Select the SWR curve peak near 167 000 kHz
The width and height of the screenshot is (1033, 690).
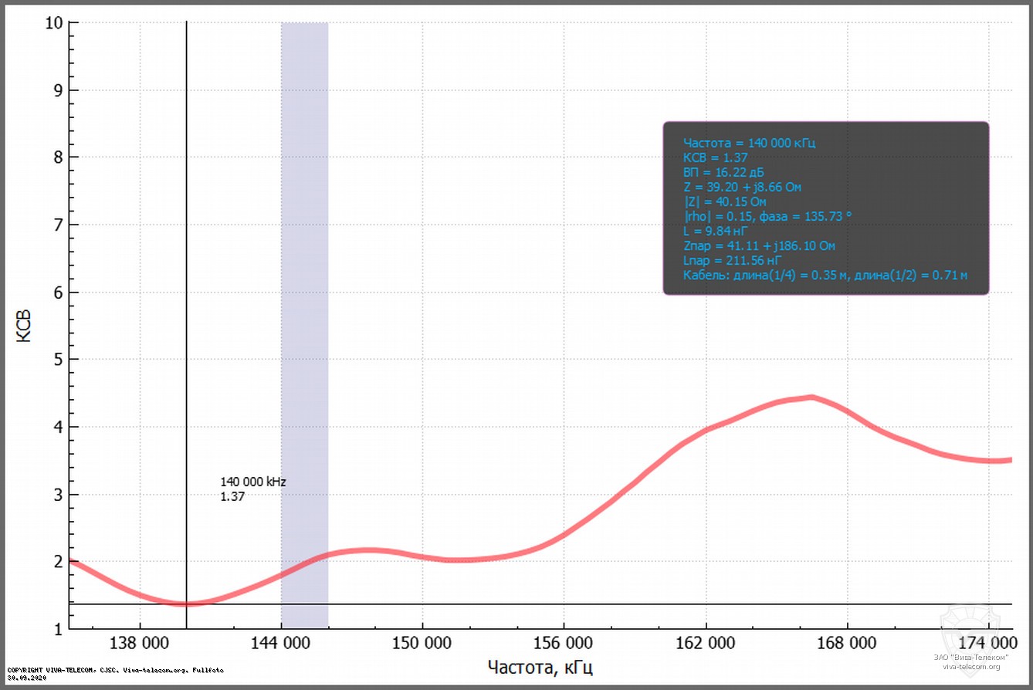tap(811, 397)
